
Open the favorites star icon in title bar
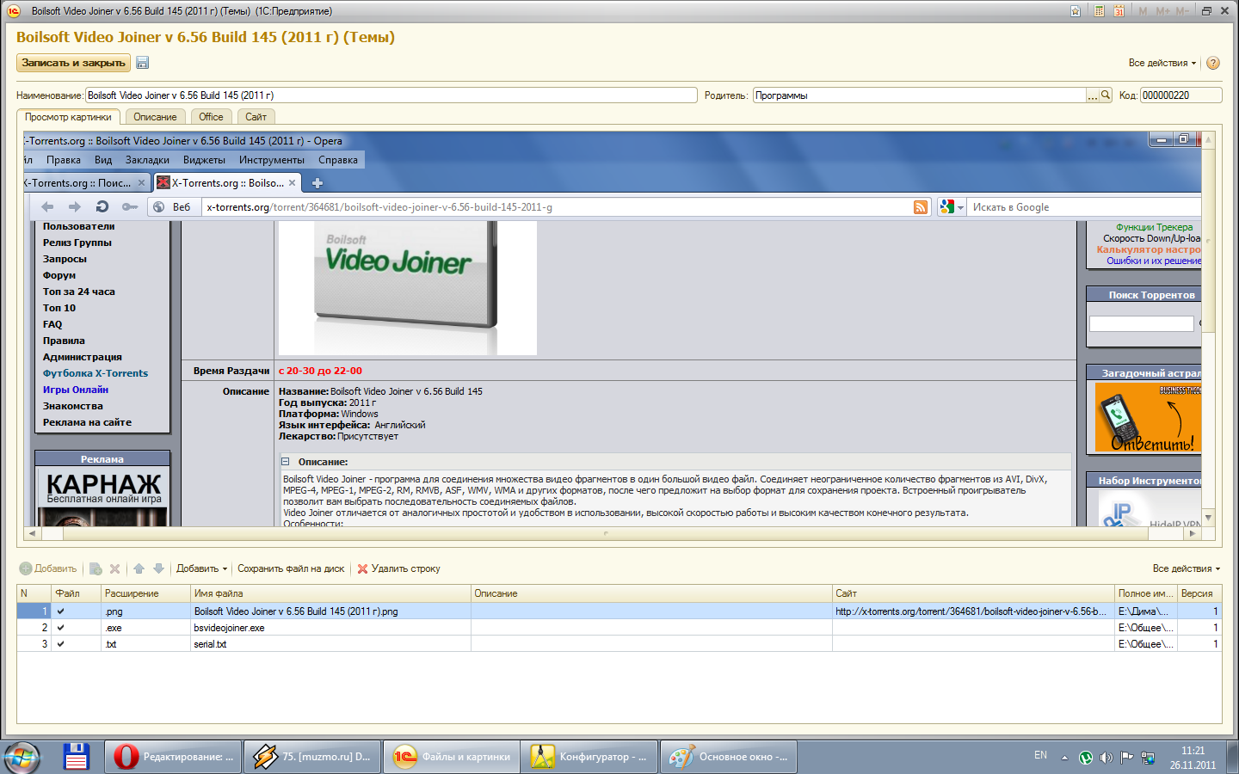point(1076,11)
